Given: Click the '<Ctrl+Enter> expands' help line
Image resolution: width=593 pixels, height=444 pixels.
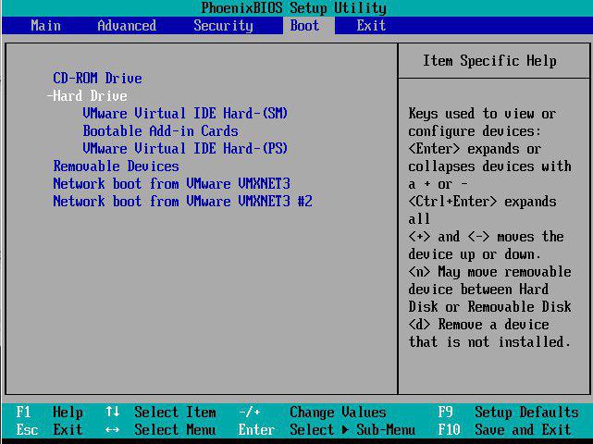Looking at the screenshot, I should point(482,202).
